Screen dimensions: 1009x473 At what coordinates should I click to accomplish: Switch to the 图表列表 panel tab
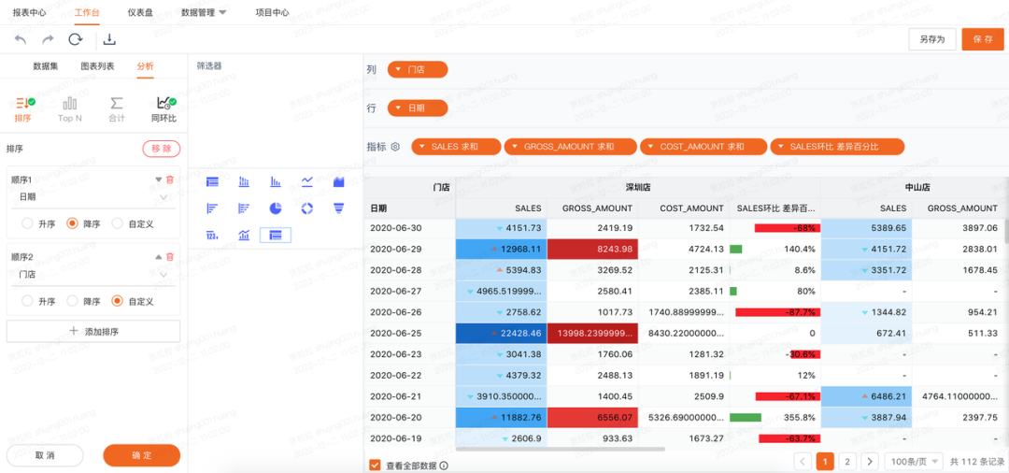pyautogui.click(x=98, y=66)
